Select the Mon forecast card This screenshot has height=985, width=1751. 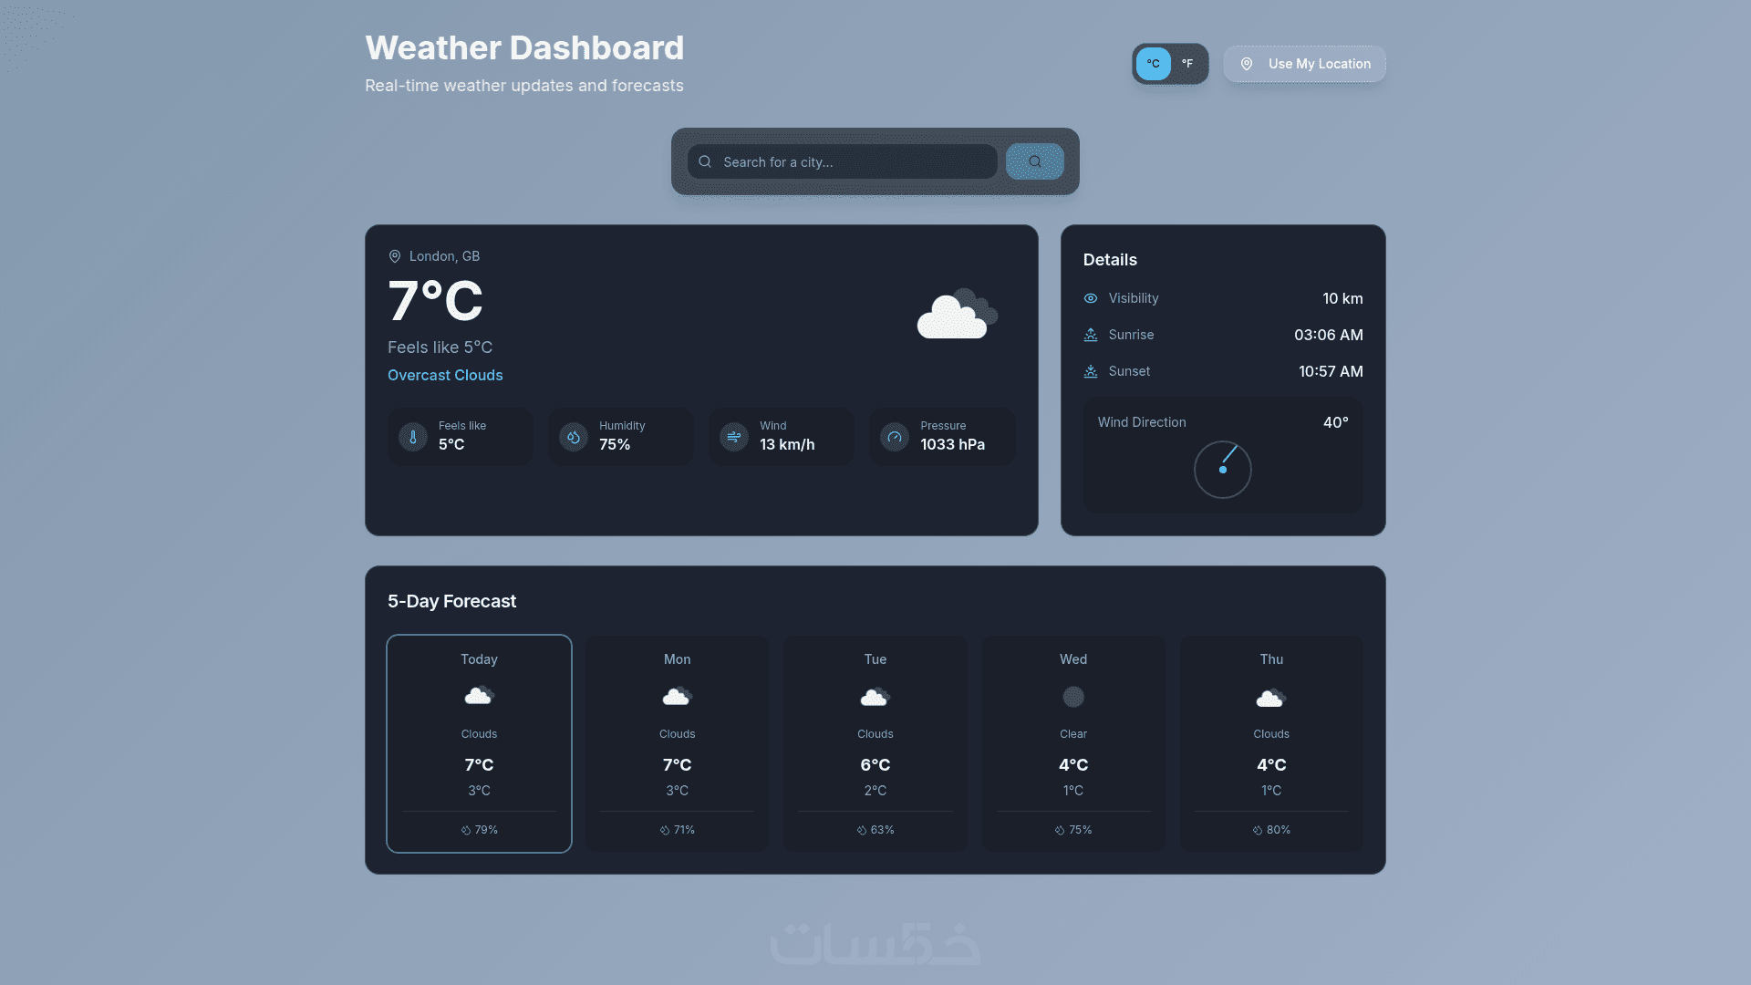[x=677, y=743]
